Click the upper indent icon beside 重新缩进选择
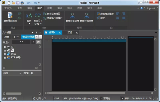 19,14
